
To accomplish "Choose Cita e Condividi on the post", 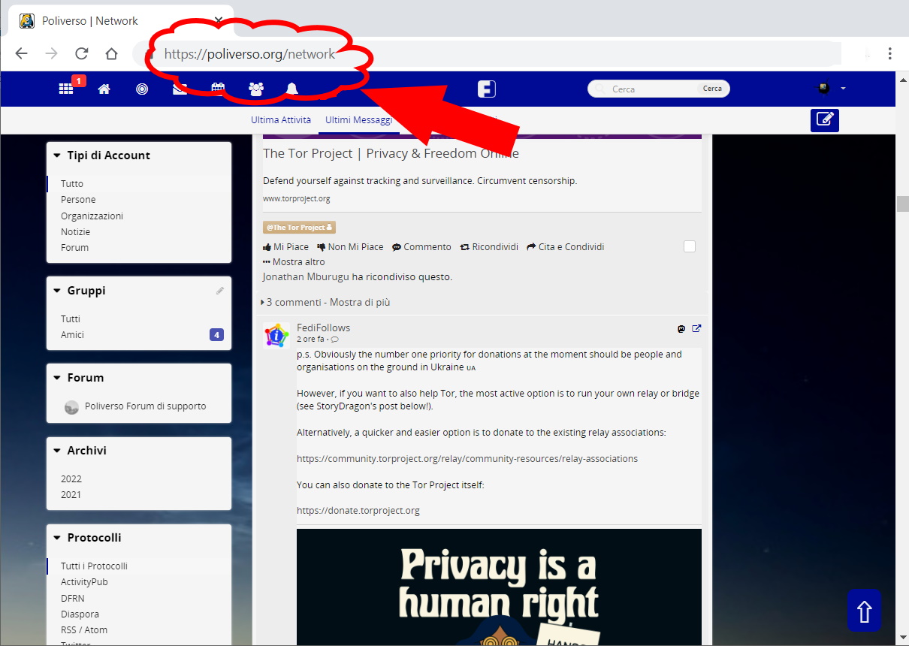I will [566, 246].
